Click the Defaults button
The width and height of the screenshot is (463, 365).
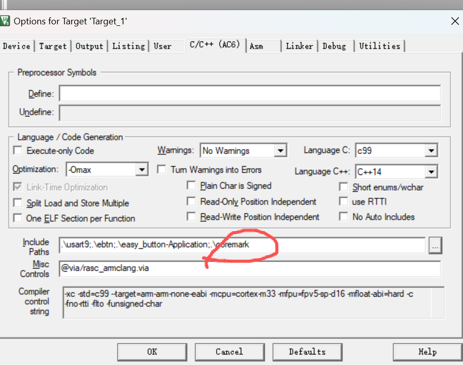307,352
